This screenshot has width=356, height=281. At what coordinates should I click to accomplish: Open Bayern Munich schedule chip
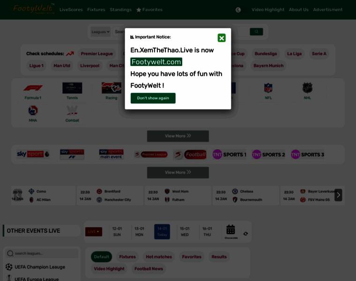[x=268, y=66]
